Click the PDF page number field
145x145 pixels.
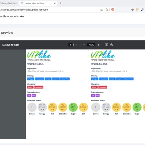coord(70,45)
